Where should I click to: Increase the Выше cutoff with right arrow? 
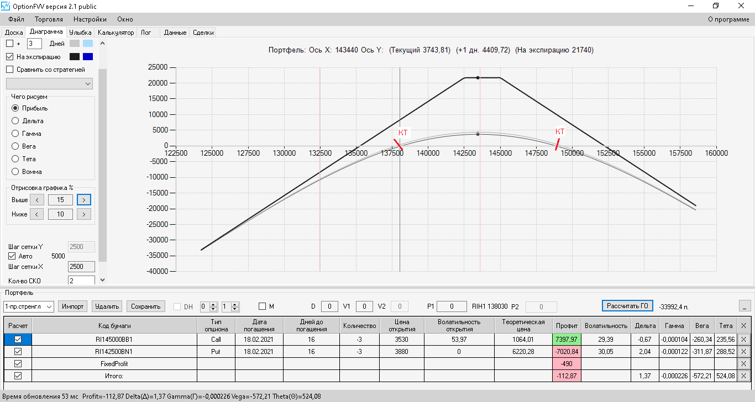(84, 200)
